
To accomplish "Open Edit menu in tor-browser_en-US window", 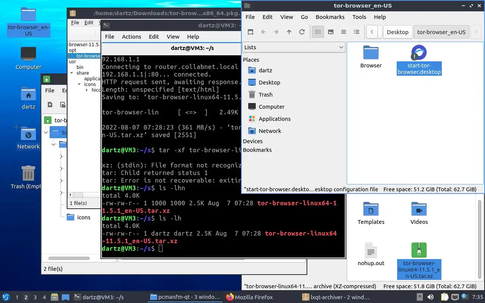I will [268, 17].
